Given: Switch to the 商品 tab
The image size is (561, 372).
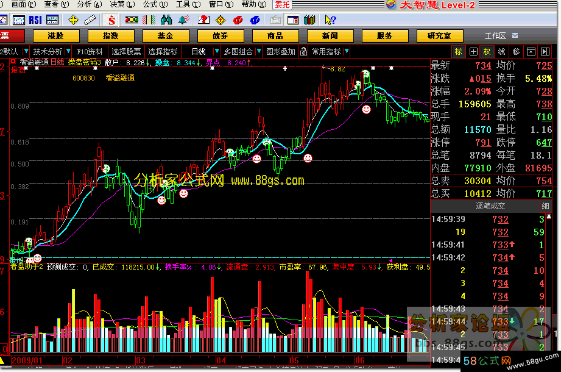Looking at the screenshot, I should [x=275, y=36].
